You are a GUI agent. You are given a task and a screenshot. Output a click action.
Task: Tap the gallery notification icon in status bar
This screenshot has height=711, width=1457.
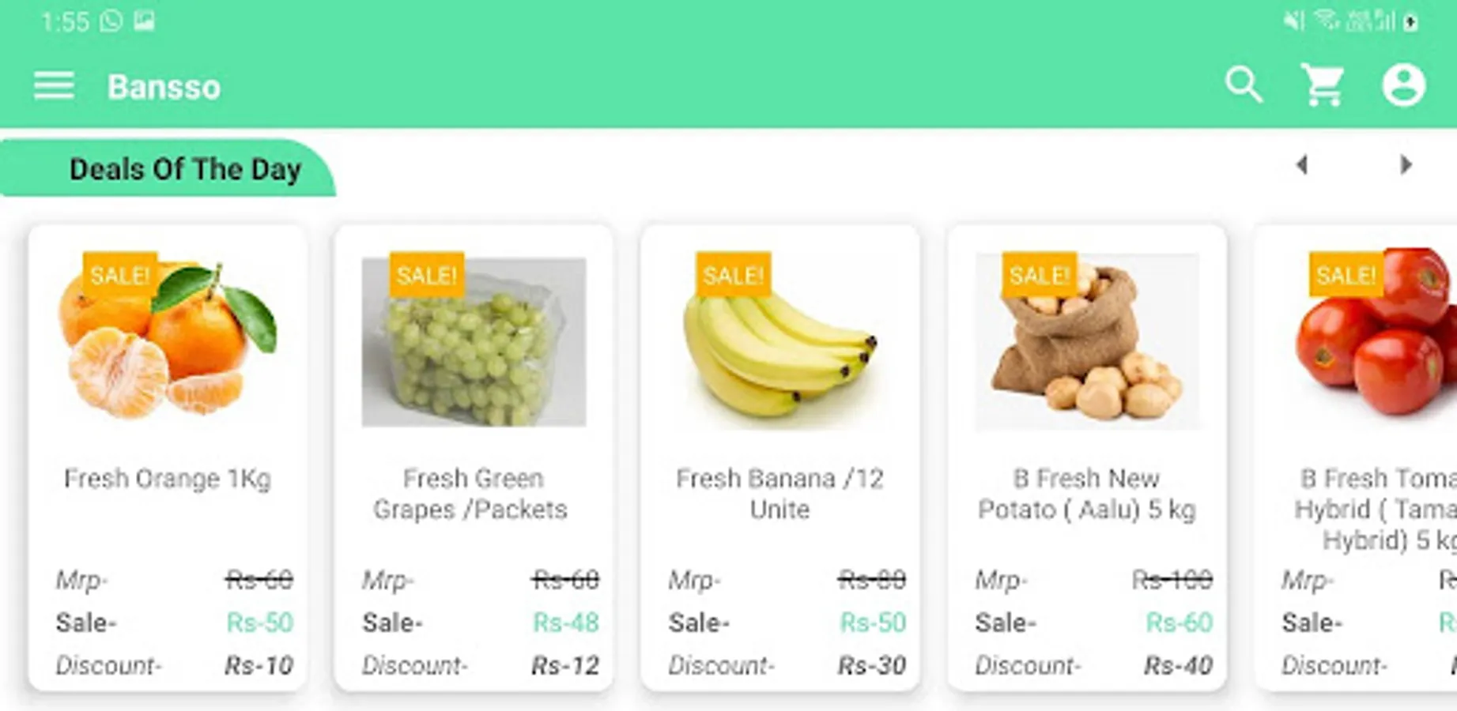pyautogui.click(x=144, y=21)
